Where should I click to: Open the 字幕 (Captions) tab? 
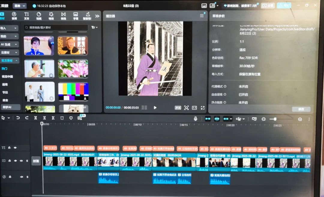[x=76, y=16]
